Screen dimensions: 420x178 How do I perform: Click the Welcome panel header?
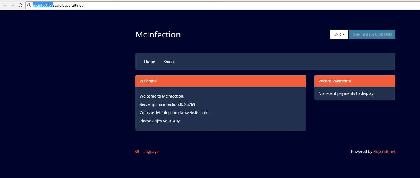click(x=221, y=81)
